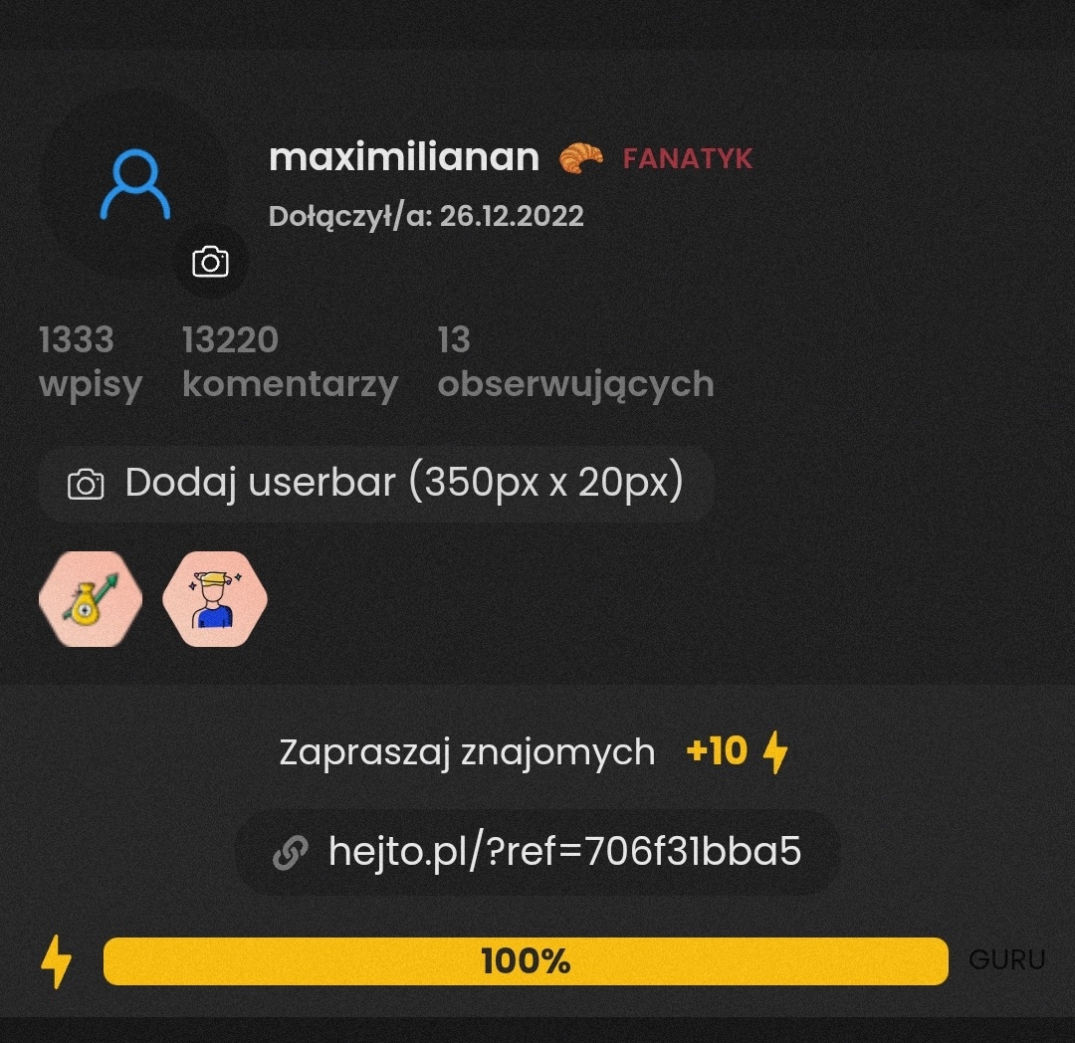The width and height of the screenshot is (1075, 1043).
Task: Click camera icon in Dodaj userbar button
Action: [86, 484]
